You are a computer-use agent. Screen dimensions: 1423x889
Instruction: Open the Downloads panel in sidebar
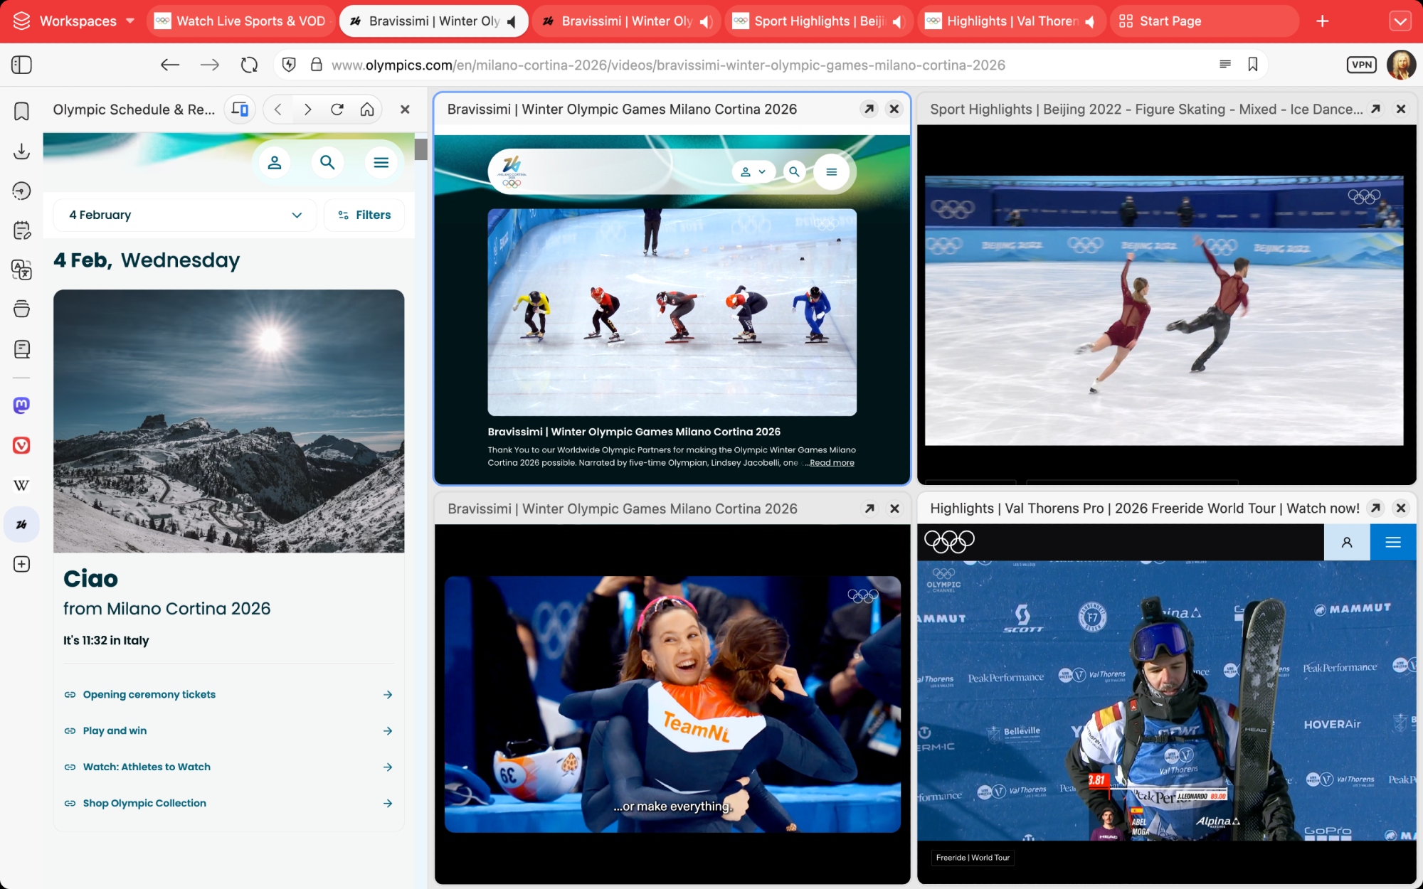pyautogui.click(x=21, y=151)
